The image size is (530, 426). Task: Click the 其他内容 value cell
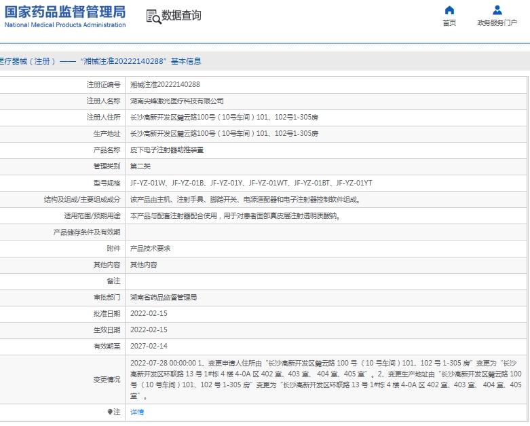click(144, 264)
